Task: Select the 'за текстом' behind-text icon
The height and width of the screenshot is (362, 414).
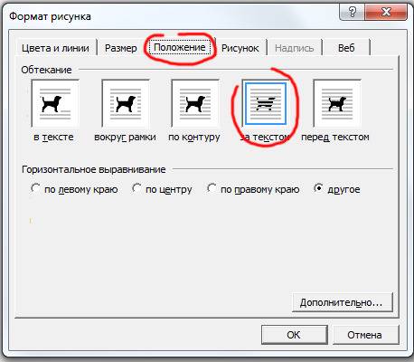Action: click(266, 103)
